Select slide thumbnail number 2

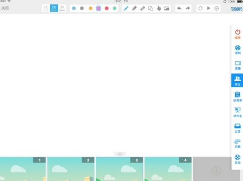tap(71, 169)
